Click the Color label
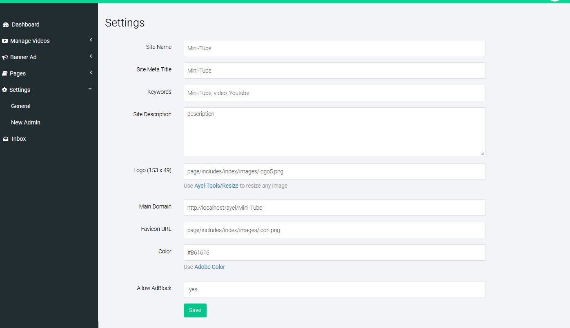Image resolution: width=570 pixels, height=328 pixels. coord(165,251)
